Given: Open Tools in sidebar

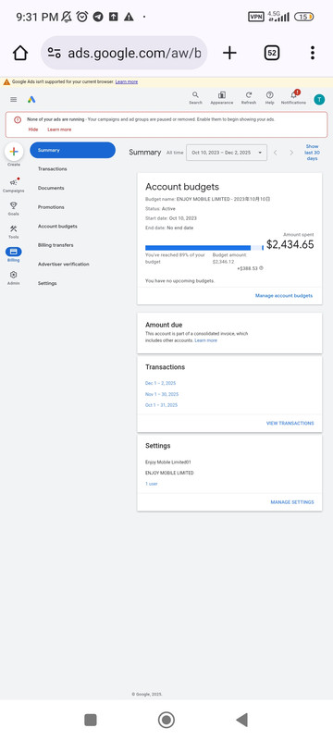Looking at the screenshot, I should [x=14, y=231].
